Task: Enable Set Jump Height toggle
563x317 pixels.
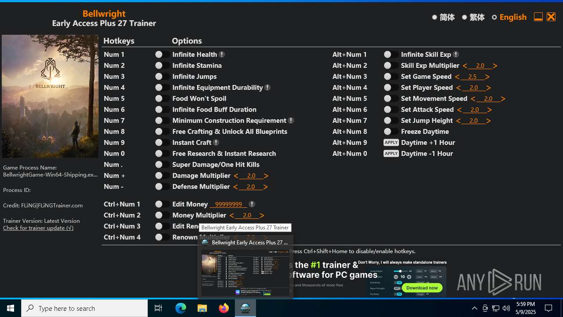Action: point(391,121)
